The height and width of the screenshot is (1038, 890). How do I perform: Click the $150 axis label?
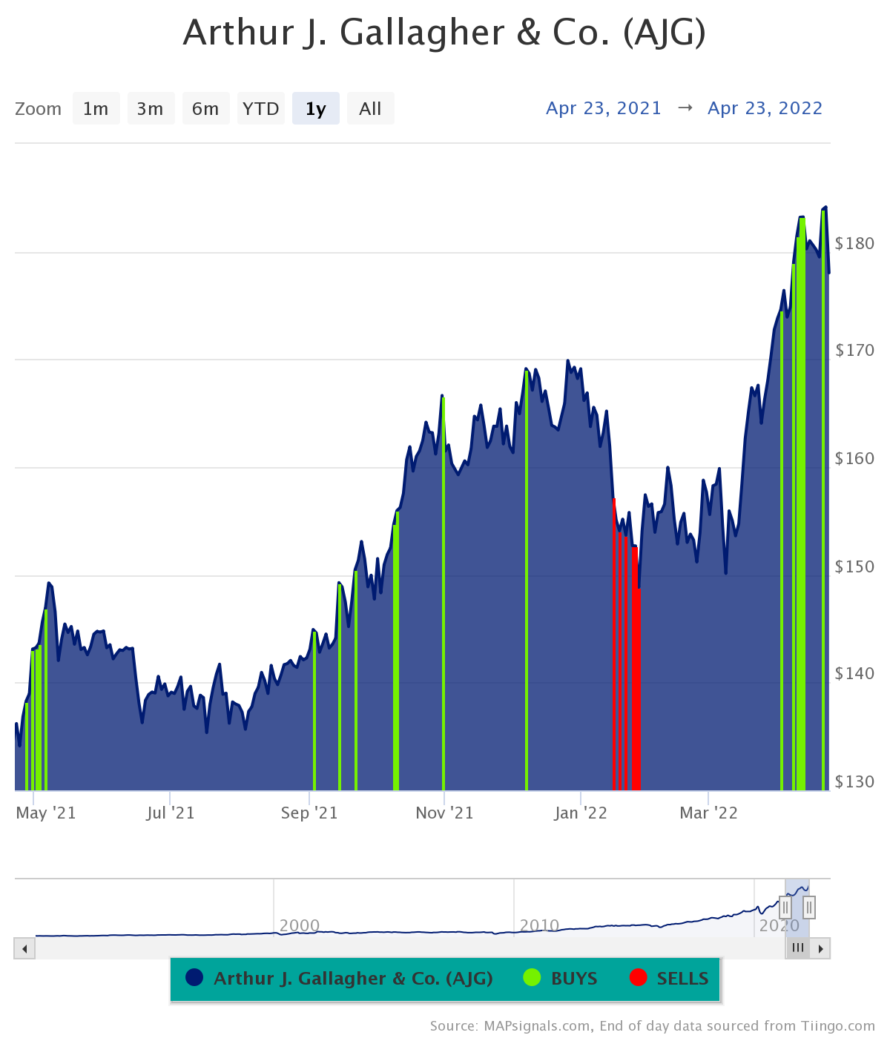(854, 566)
